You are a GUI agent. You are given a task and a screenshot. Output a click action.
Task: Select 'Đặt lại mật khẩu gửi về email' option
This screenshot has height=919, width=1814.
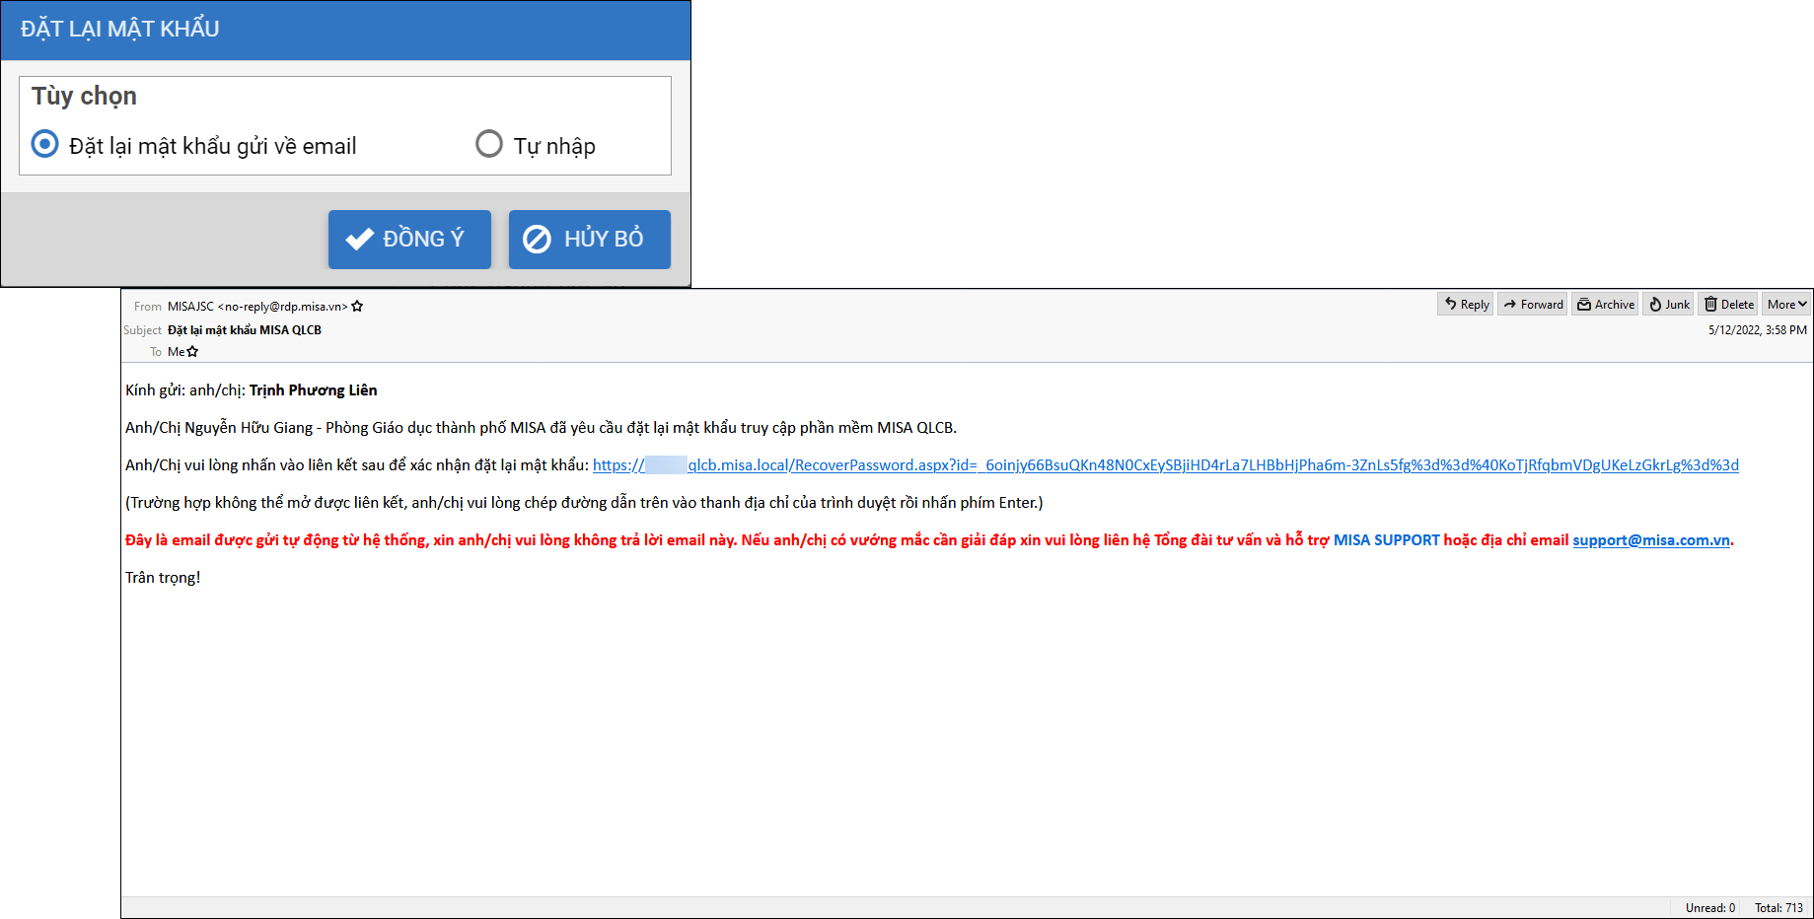[x=45, y=144]
